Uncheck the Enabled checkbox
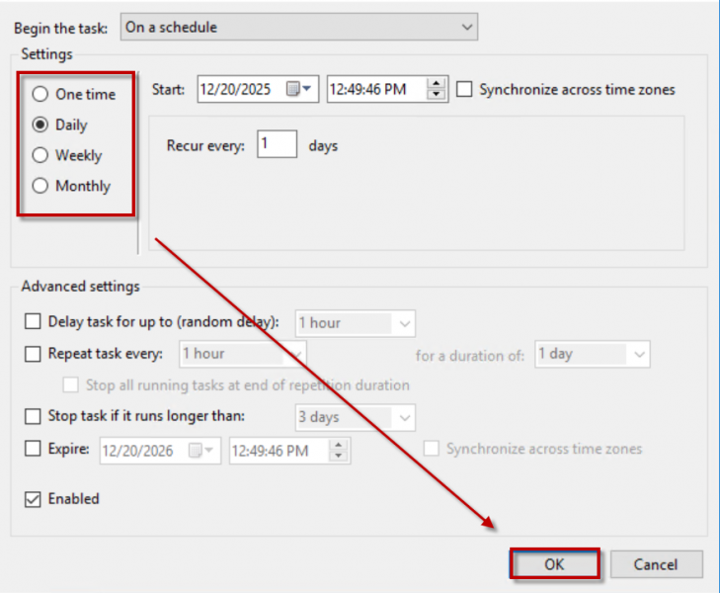This screenshot has width=720, height=593. pos(33,500)
